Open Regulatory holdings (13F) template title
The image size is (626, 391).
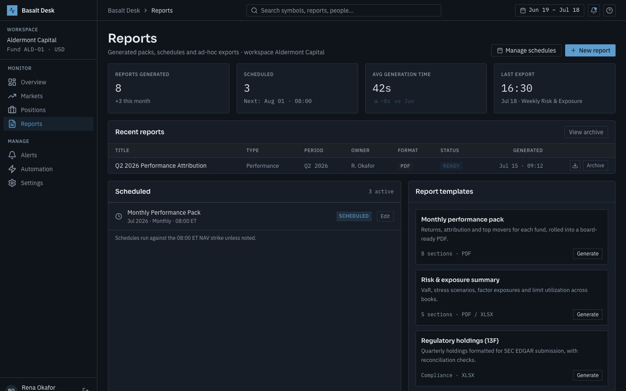click(x=460, y=341)
